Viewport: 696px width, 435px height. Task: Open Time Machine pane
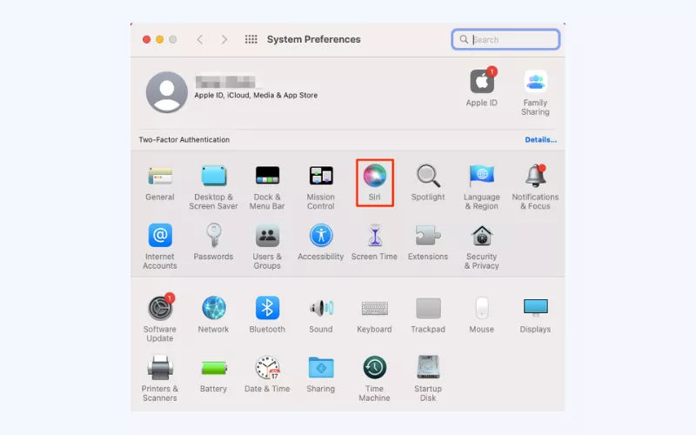375,378
